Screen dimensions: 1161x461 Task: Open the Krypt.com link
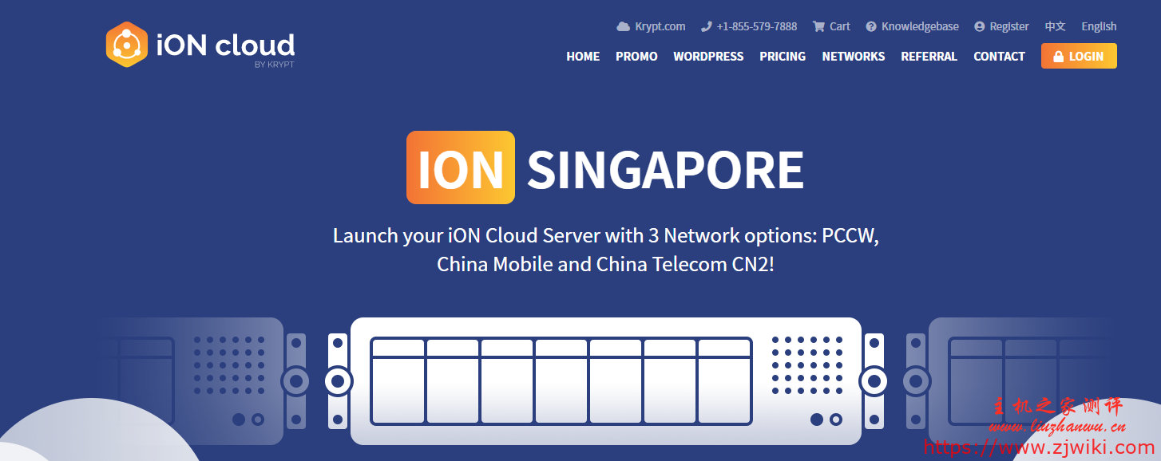point(660,26)
